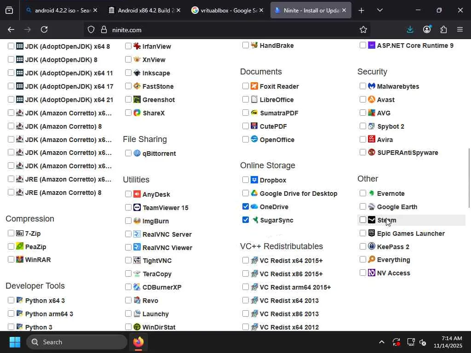Click the AnyDesk red icon
471x353 pixels.
137,194
